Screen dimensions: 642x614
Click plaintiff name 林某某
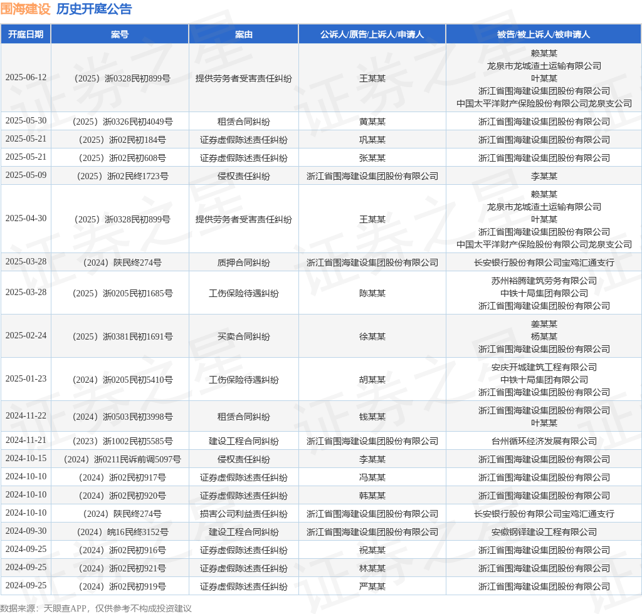(372, 568)
